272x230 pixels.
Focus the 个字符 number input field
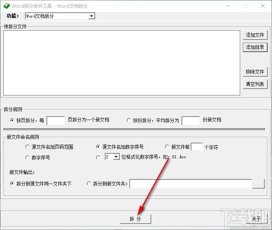(197, 147)
